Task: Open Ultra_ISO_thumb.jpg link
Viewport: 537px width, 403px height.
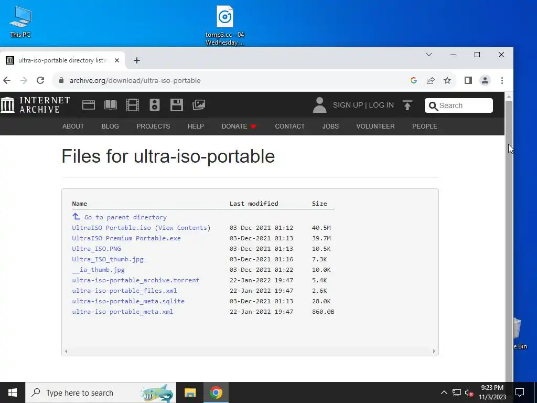Action: [108, 259]
